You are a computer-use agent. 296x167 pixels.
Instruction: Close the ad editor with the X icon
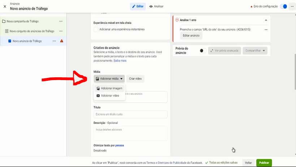click(x=5, y=6)
